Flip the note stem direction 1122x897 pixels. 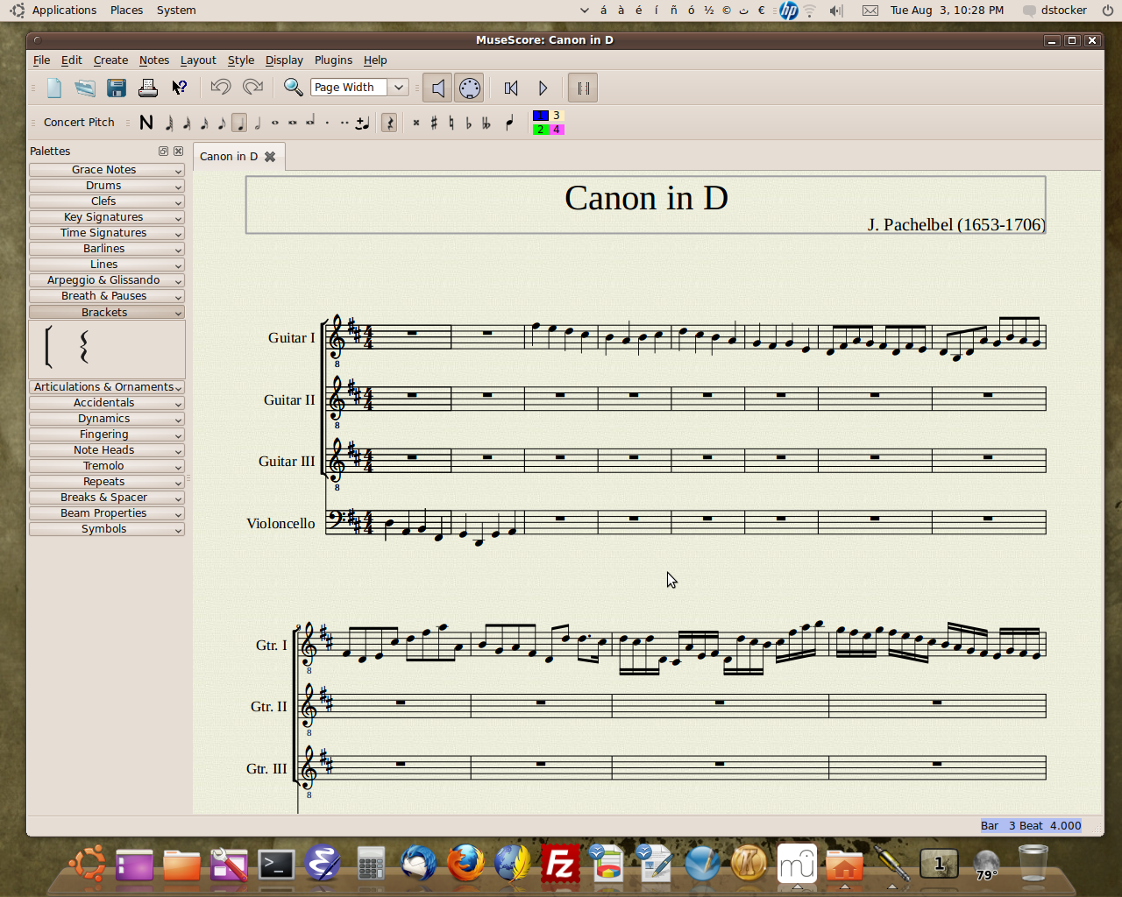coord(509,123)
